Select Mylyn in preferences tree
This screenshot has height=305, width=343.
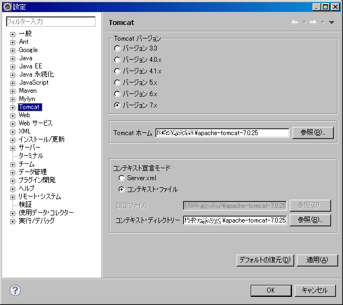tap(27, 99)
